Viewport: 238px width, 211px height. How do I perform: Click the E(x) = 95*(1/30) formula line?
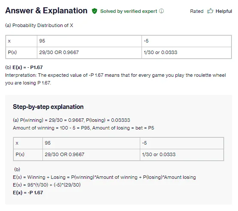pyautogui.click(x=47, y=185)
